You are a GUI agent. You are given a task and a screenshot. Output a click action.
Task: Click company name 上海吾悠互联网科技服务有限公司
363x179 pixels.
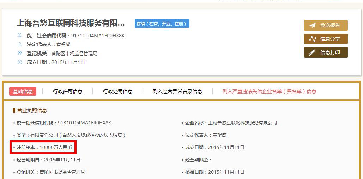pos(243,123)
